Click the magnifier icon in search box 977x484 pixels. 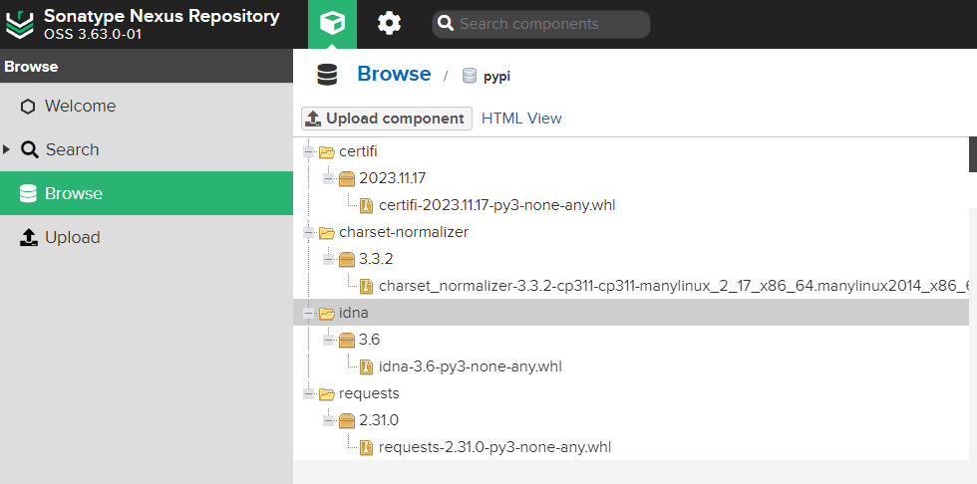coord(446,24)
